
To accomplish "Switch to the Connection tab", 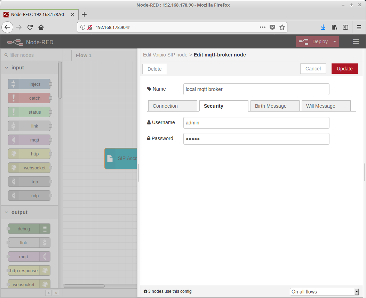I will (173, 106).
